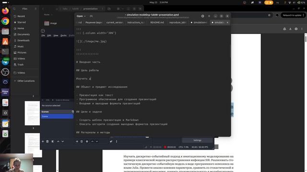Viewport: 307px width, 172px height.
Task: Open the Scenes panel dock menu icon in OBS
Action: [72, 112]
